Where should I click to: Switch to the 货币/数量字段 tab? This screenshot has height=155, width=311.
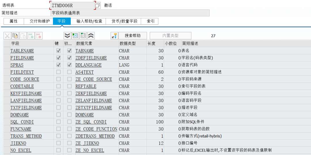tap(123, 21)
